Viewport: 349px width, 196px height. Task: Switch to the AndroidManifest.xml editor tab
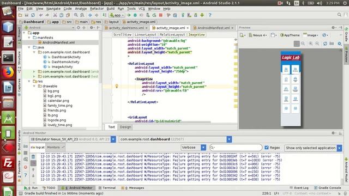213,28
